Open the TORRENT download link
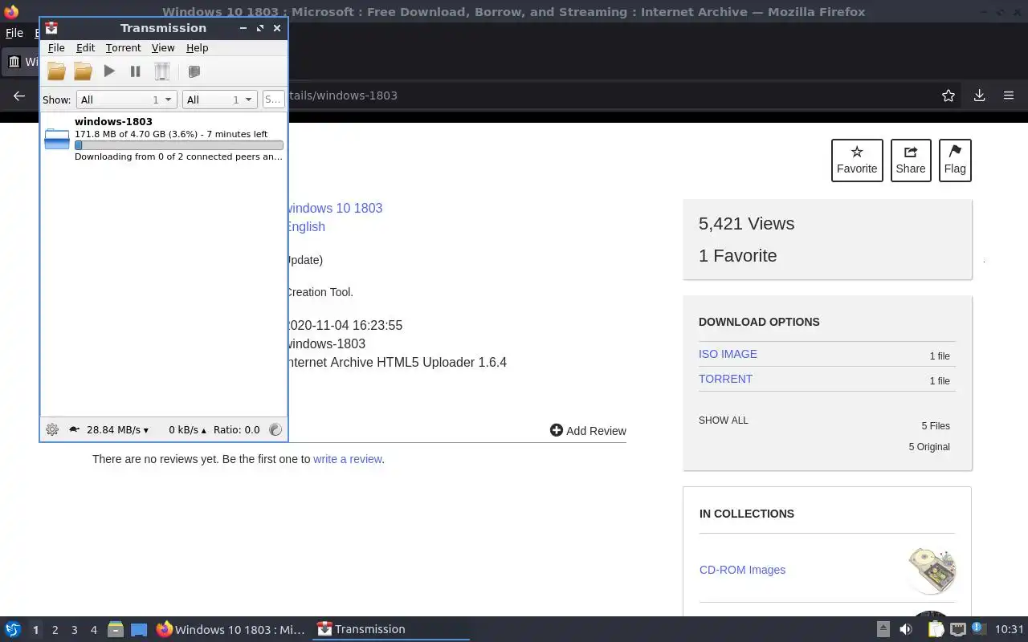Image resolution: width=1028 pixels, height=642 pixels. [725, 379]
